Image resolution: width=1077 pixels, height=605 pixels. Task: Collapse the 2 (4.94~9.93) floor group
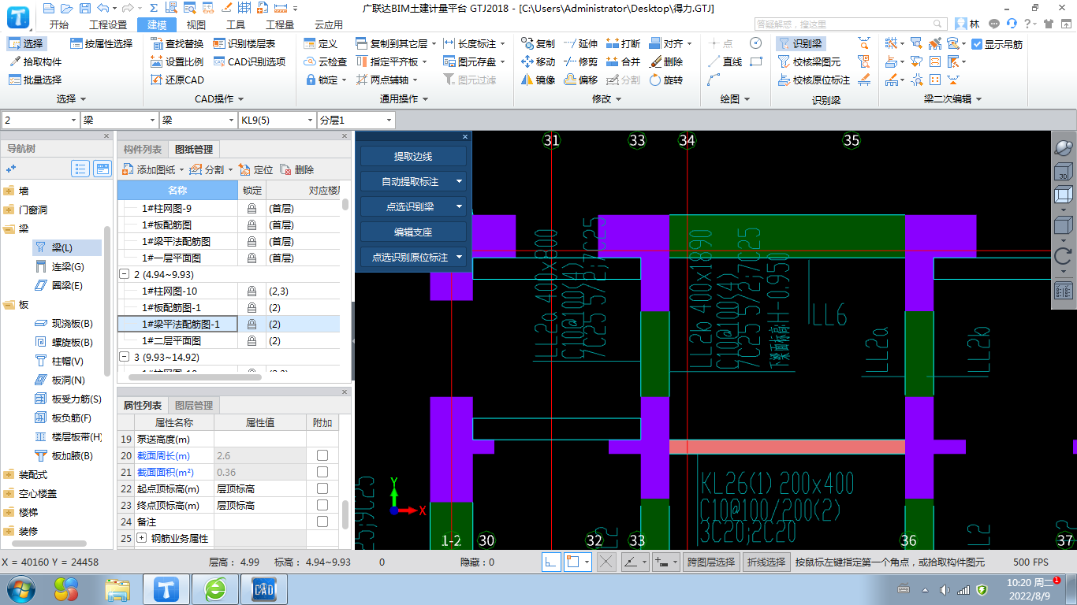click(x=124, y=274)
